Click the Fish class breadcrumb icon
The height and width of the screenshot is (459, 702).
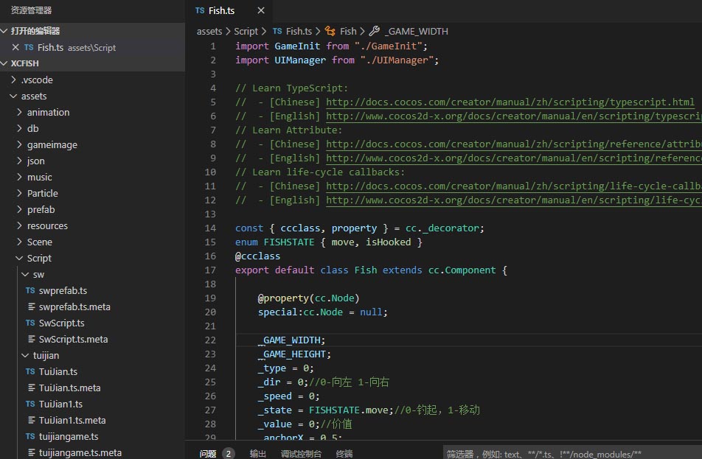click(x=330, y=31)
